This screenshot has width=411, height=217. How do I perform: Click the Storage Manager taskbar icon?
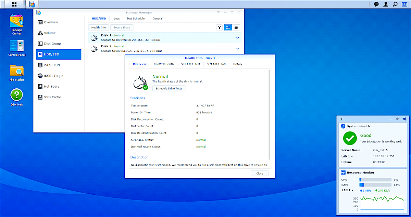(x=32, y=4)
